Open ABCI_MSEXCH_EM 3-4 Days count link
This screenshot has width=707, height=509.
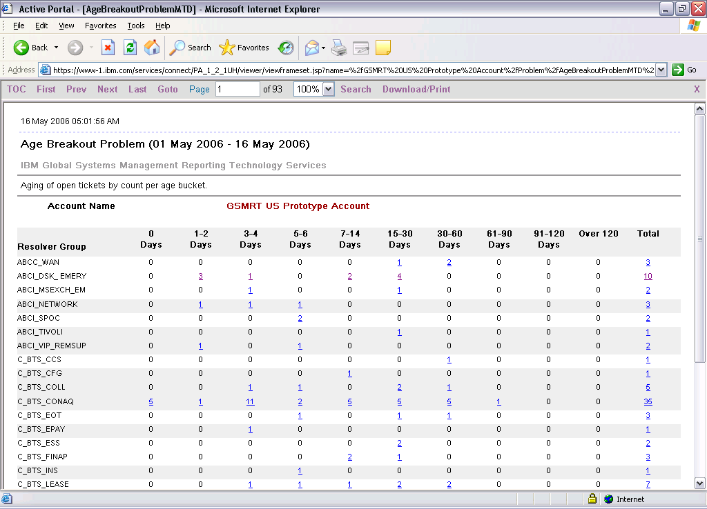(250, 290)
